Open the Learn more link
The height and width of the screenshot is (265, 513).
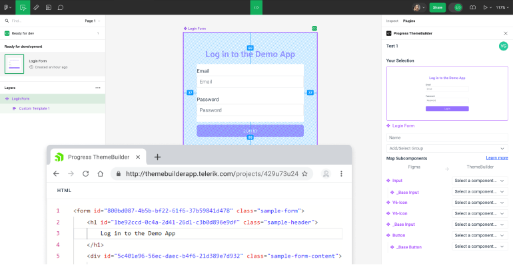coord(497,158)
